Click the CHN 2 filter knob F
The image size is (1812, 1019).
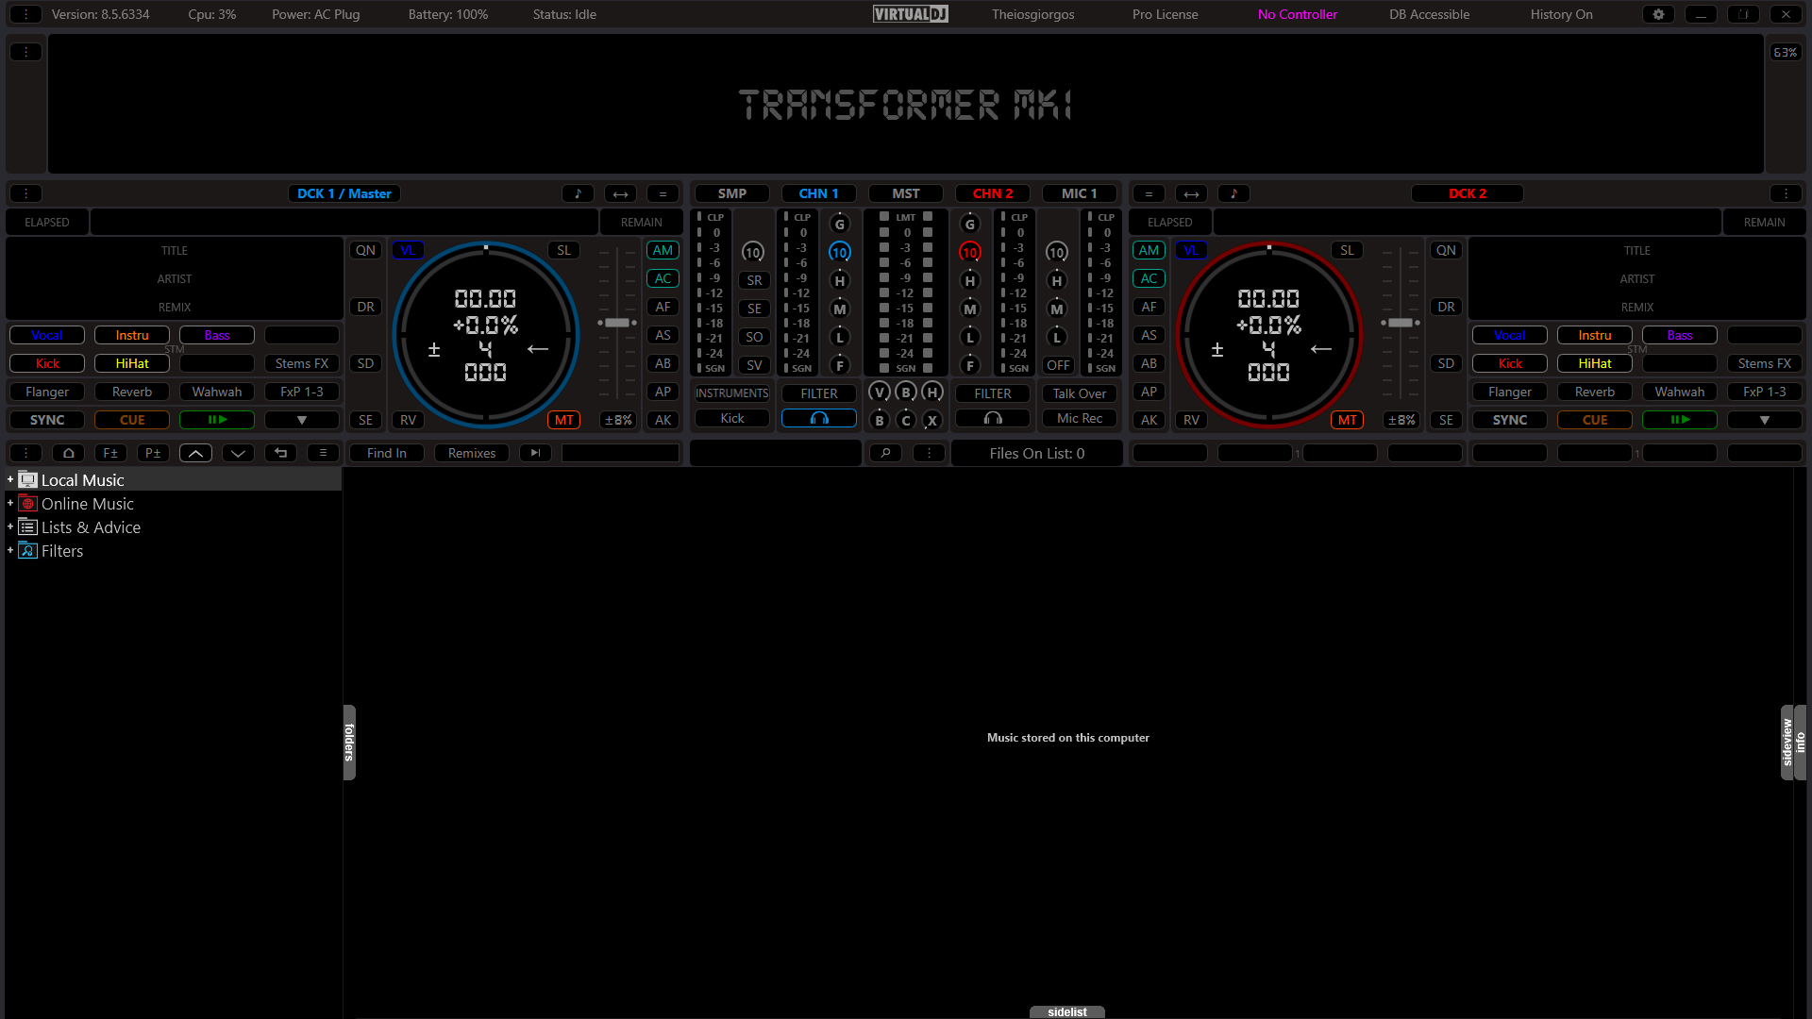click(x=970, y=365)
